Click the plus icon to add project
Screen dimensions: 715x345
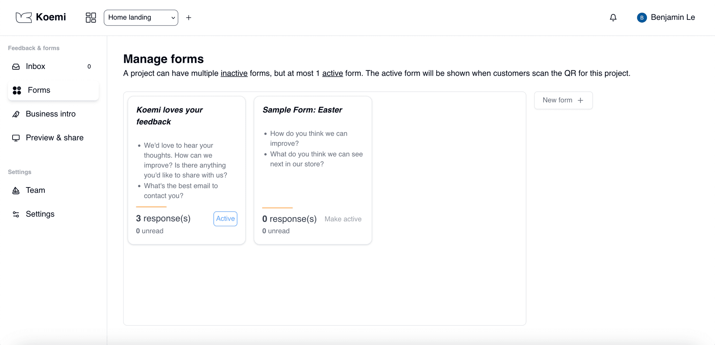tap(189, 18)
